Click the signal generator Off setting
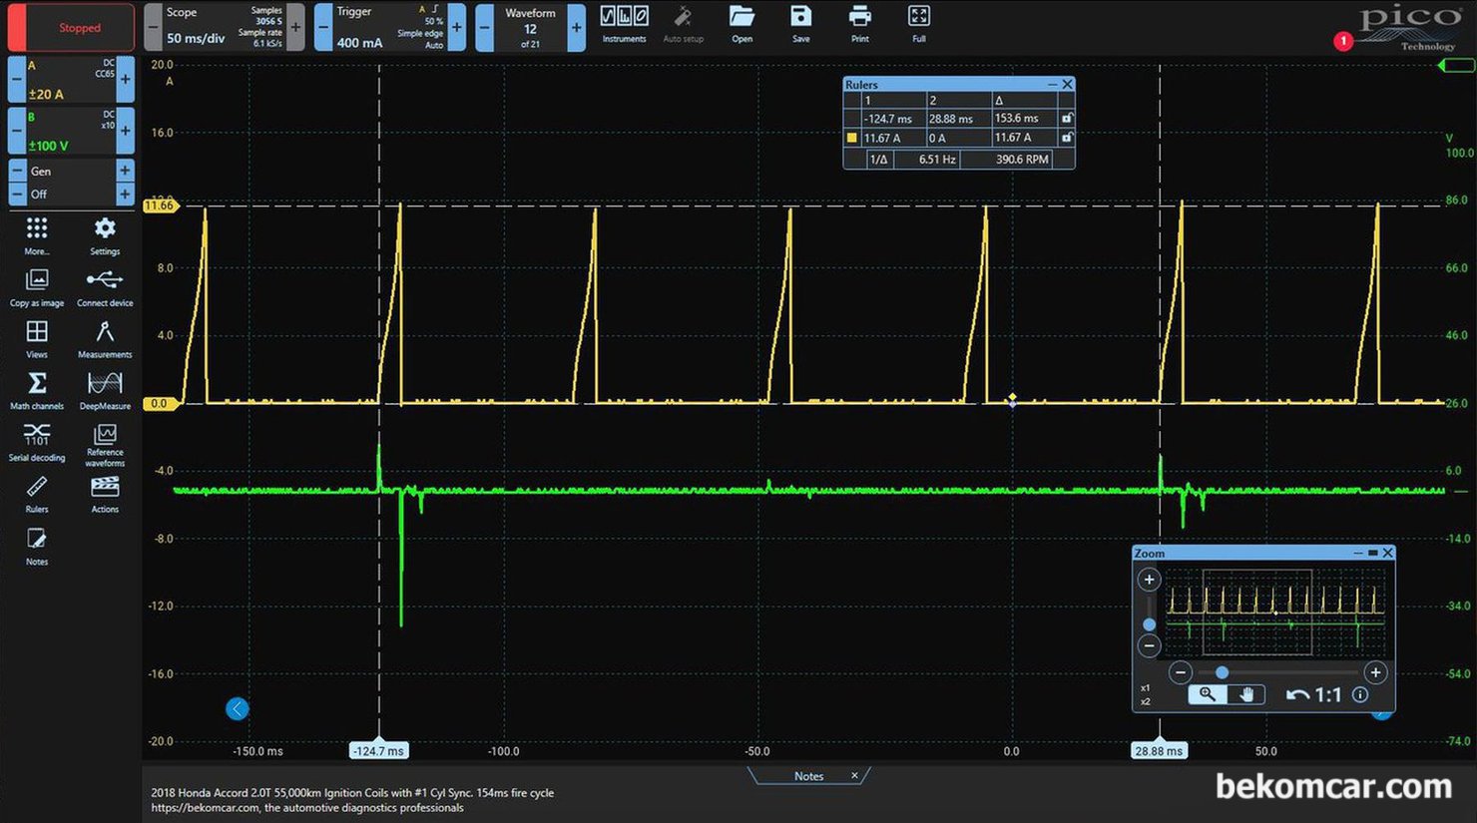Image resolution: width=1477 pixels, height=823 pixels. 71,194
